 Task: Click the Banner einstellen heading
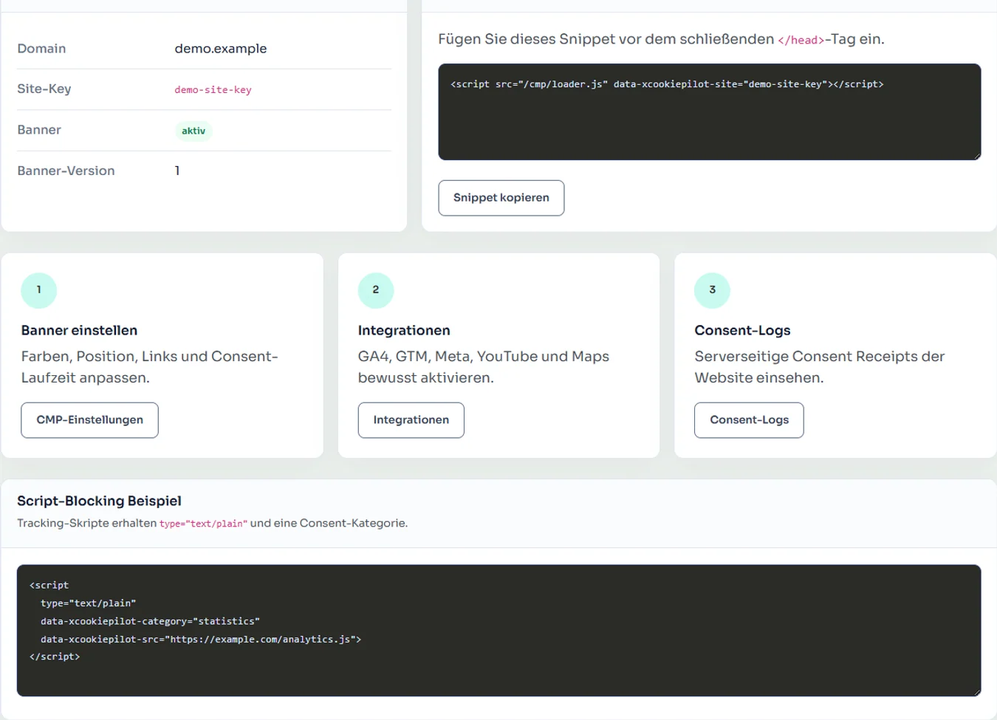click(79, 330)
